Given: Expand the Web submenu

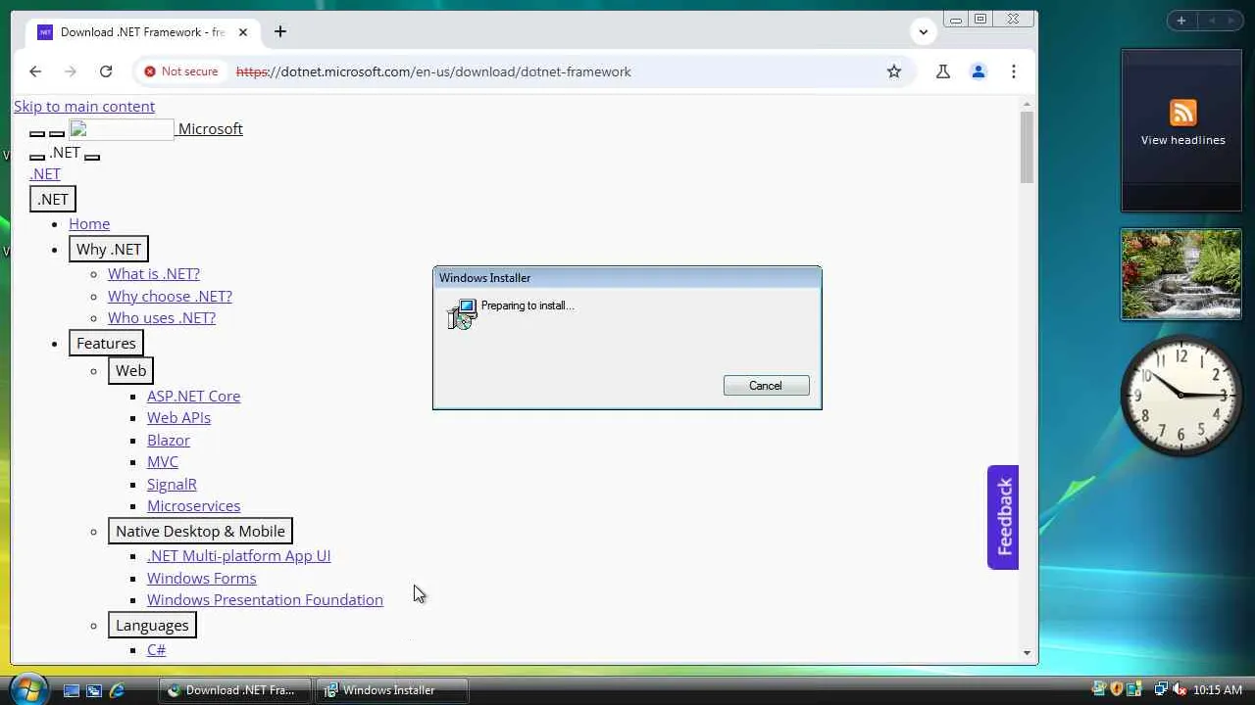Looking at the screenshot, I should click(130, 370).
